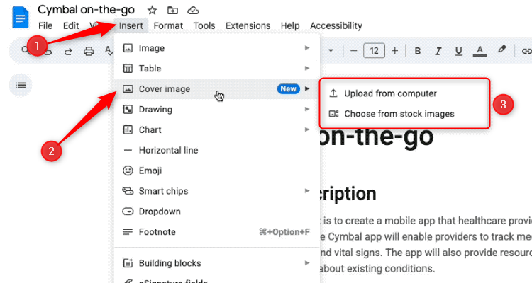This screenshot has width=532, height=283.
Task: Check the cloud save status icon
Action: pos(193,10)
